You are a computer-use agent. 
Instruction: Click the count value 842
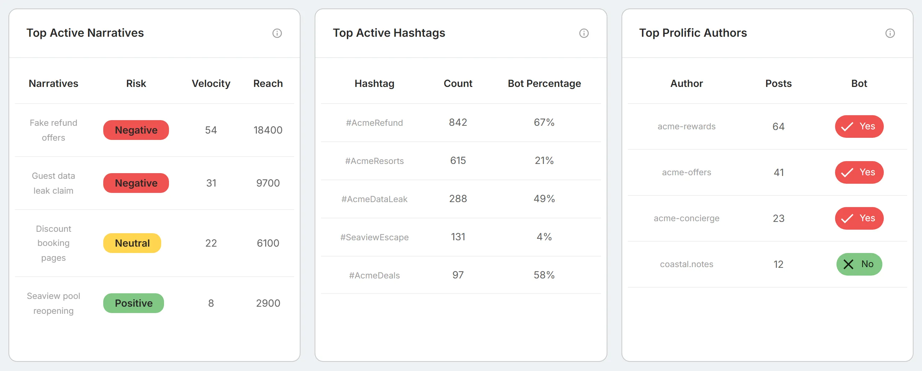point(458,122)
